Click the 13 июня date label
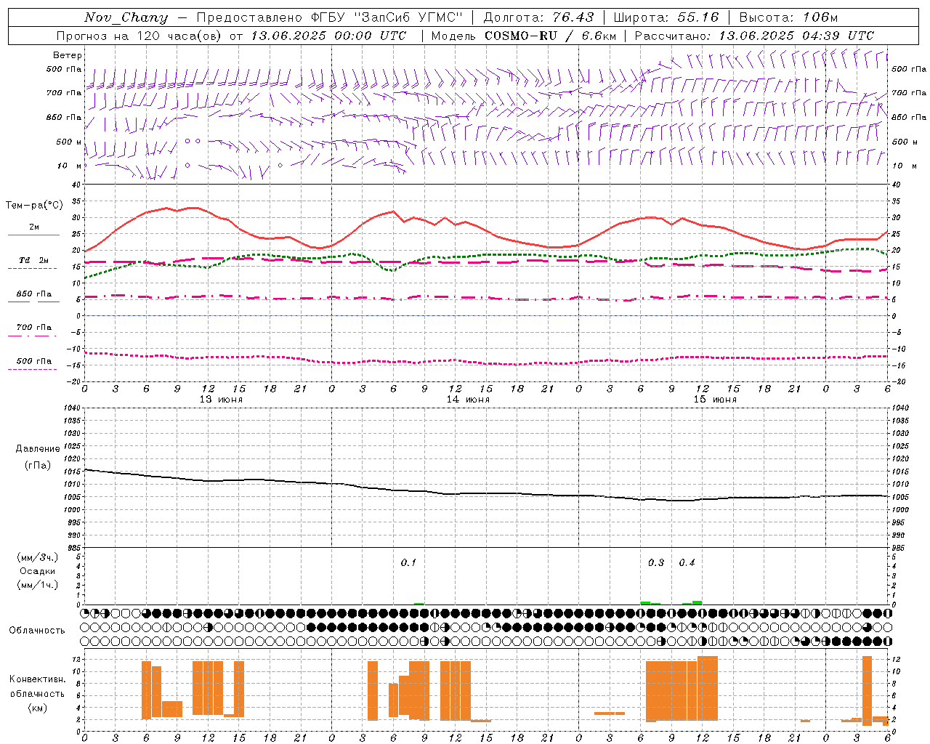930x744 pixels. 221,400
